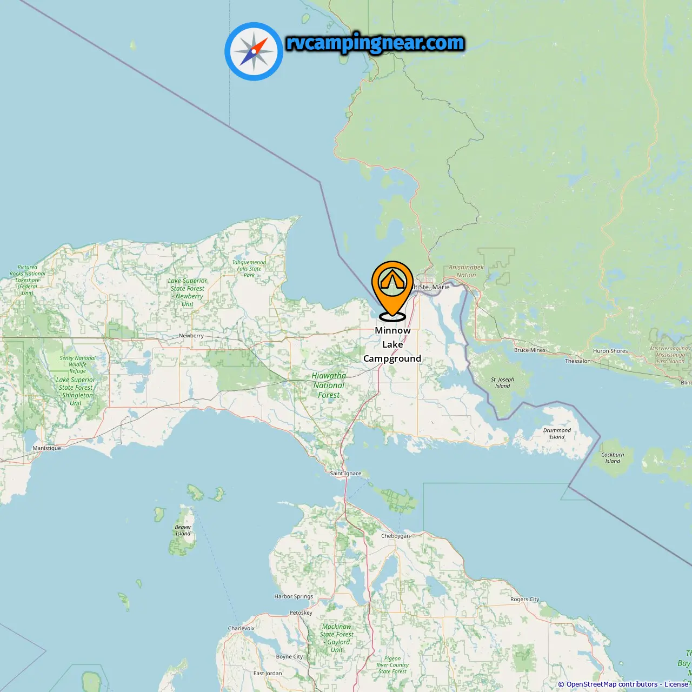The image size is (692, 692).
Task: Select the Newberry town label
Action: point(191,336)
